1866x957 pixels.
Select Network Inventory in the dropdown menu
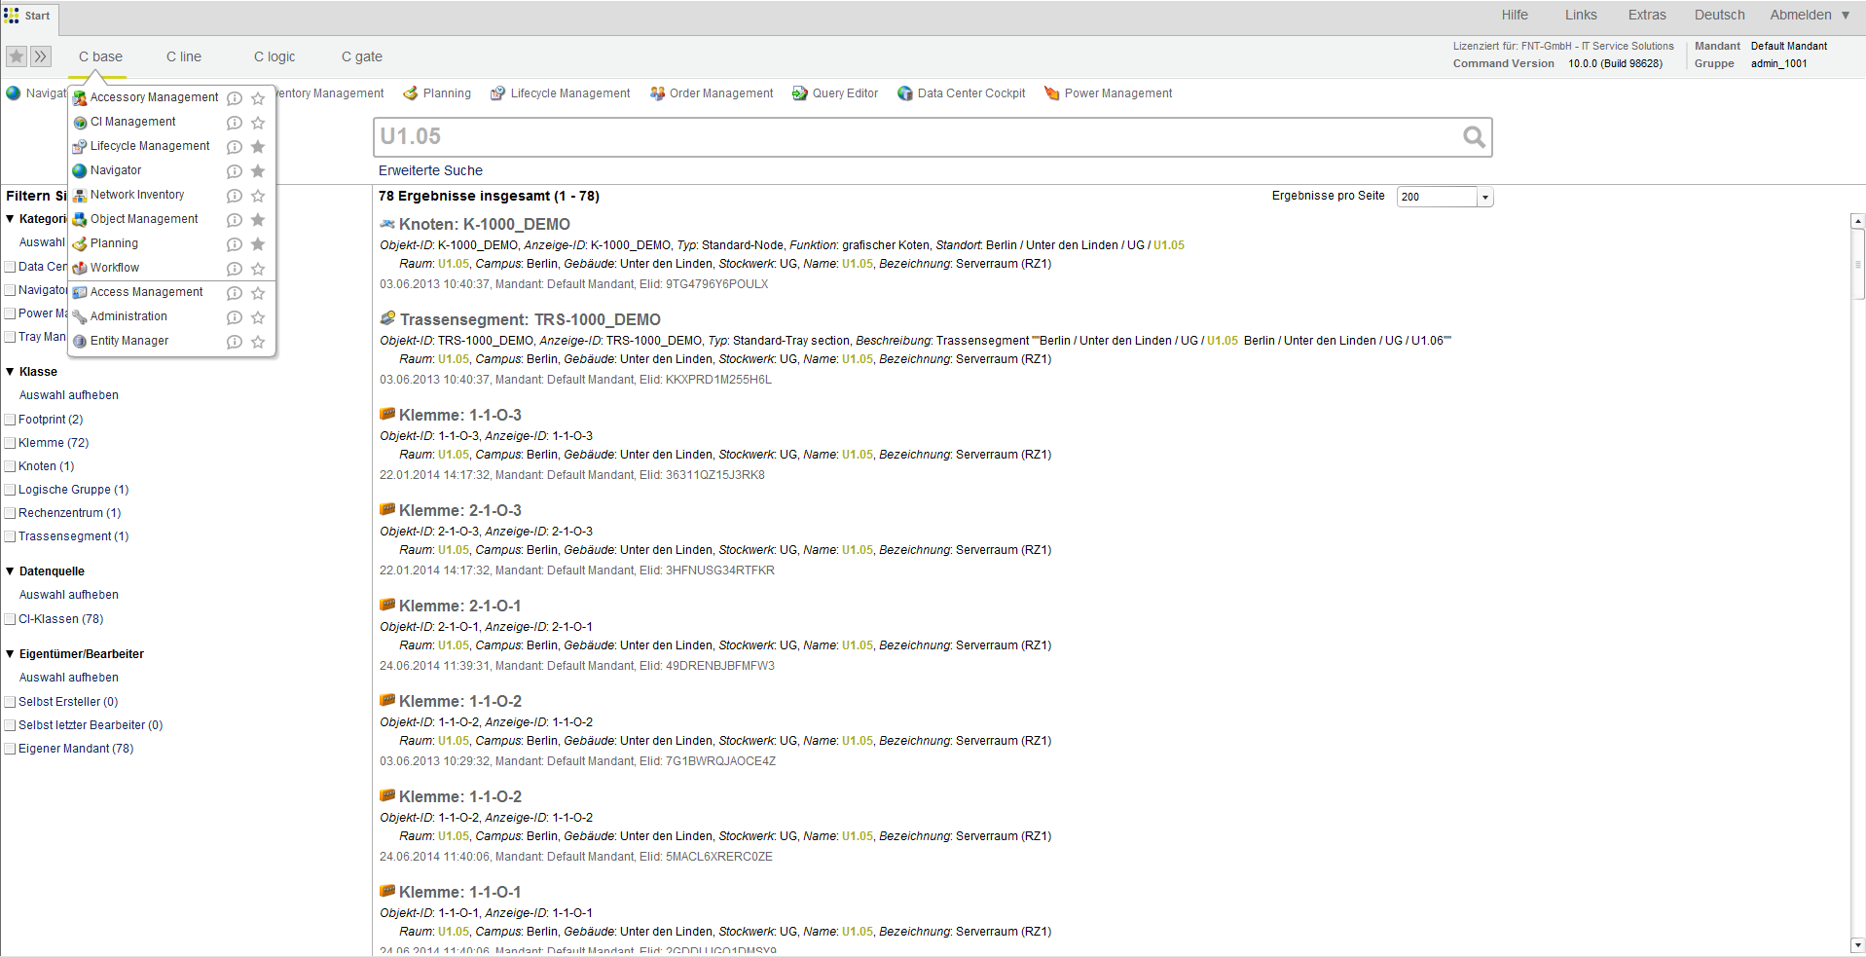click(137, 195)
